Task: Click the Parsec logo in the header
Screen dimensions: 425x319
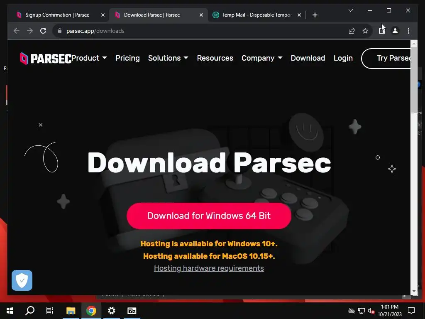Action: point(46,58)
